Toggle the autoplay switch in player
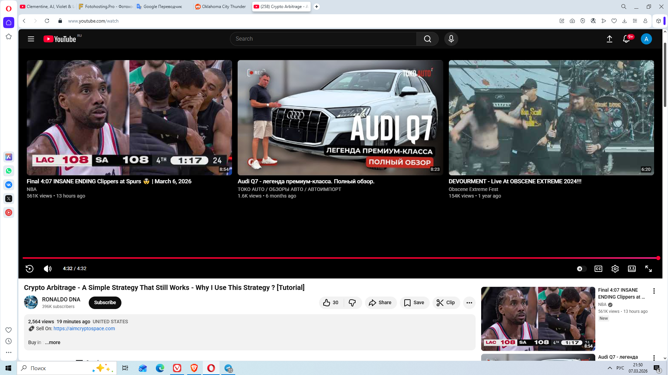This screenshot has width=668, height=375. [x=581, y=269]
